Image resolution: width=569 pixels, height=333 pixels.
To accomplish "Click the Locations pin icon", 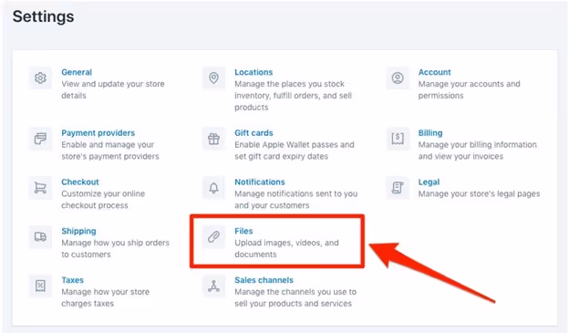I will click(x=213, y=78).
